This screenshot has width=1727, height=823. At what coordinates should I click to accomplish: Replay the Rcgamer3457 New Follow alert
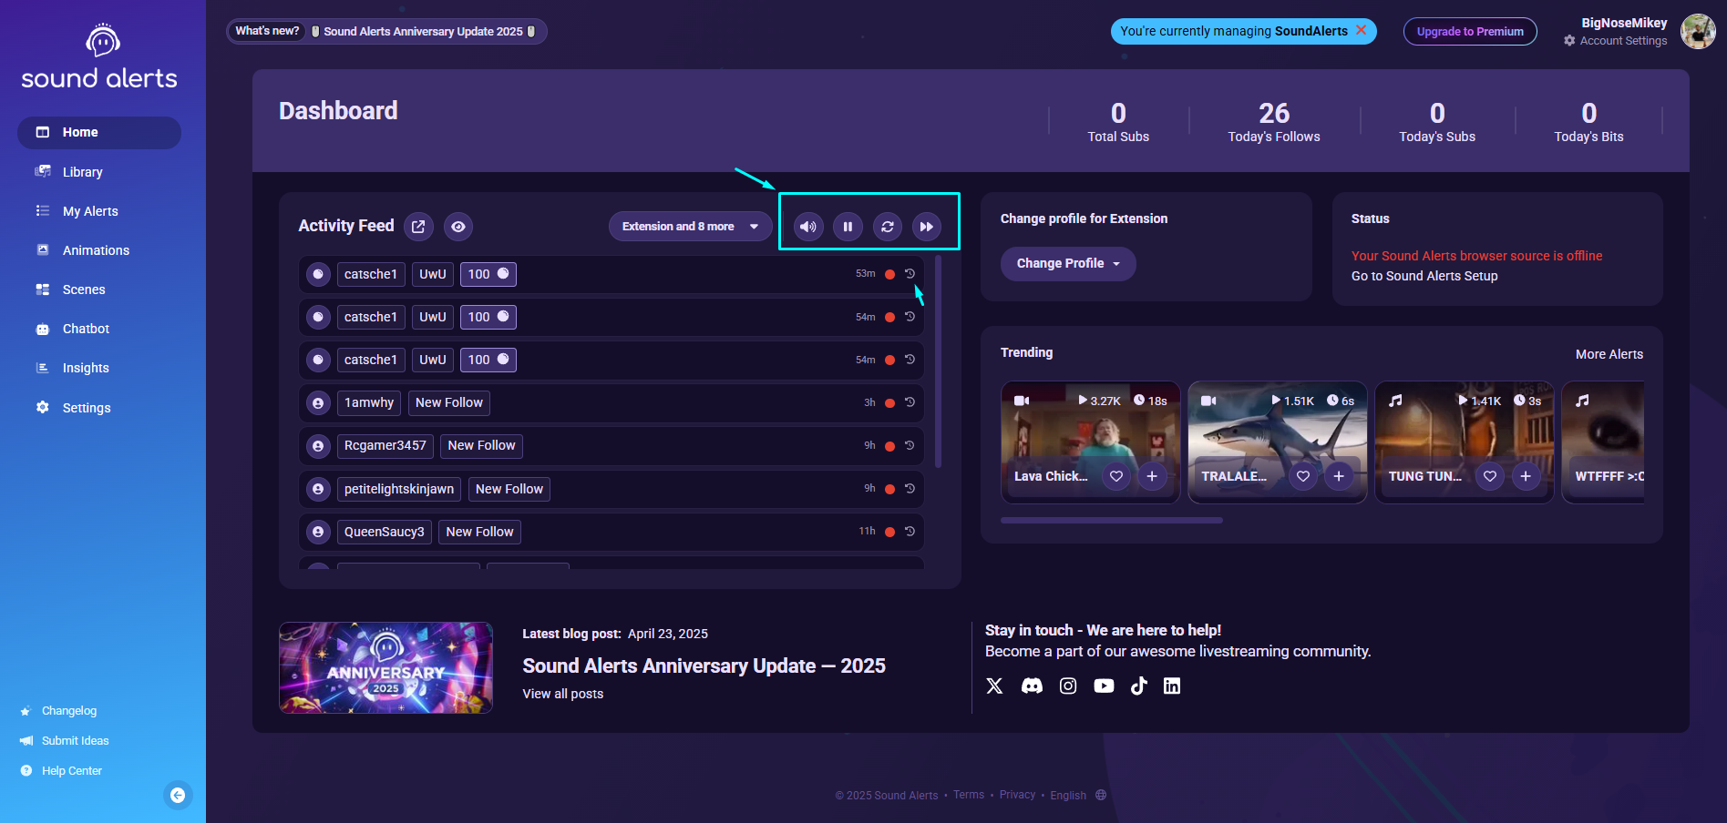(910, 445)
